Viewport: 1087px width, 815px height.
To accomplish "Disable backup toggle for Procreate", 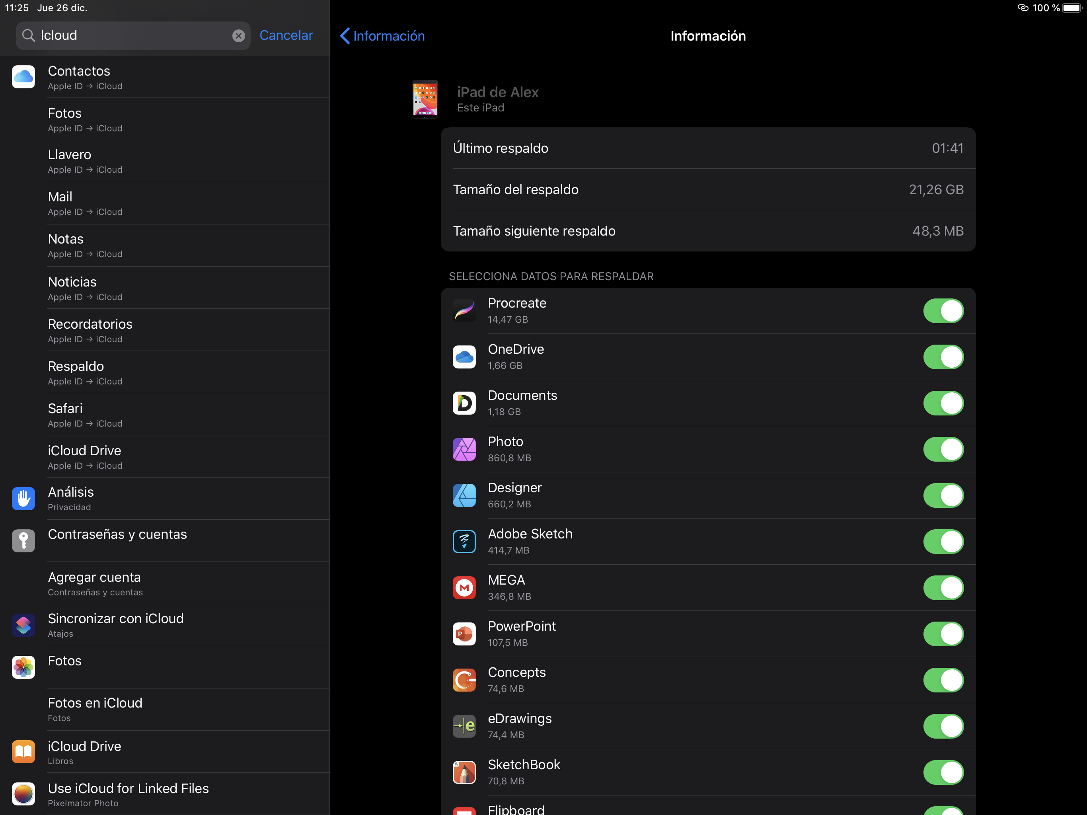I will coord(943,311).
